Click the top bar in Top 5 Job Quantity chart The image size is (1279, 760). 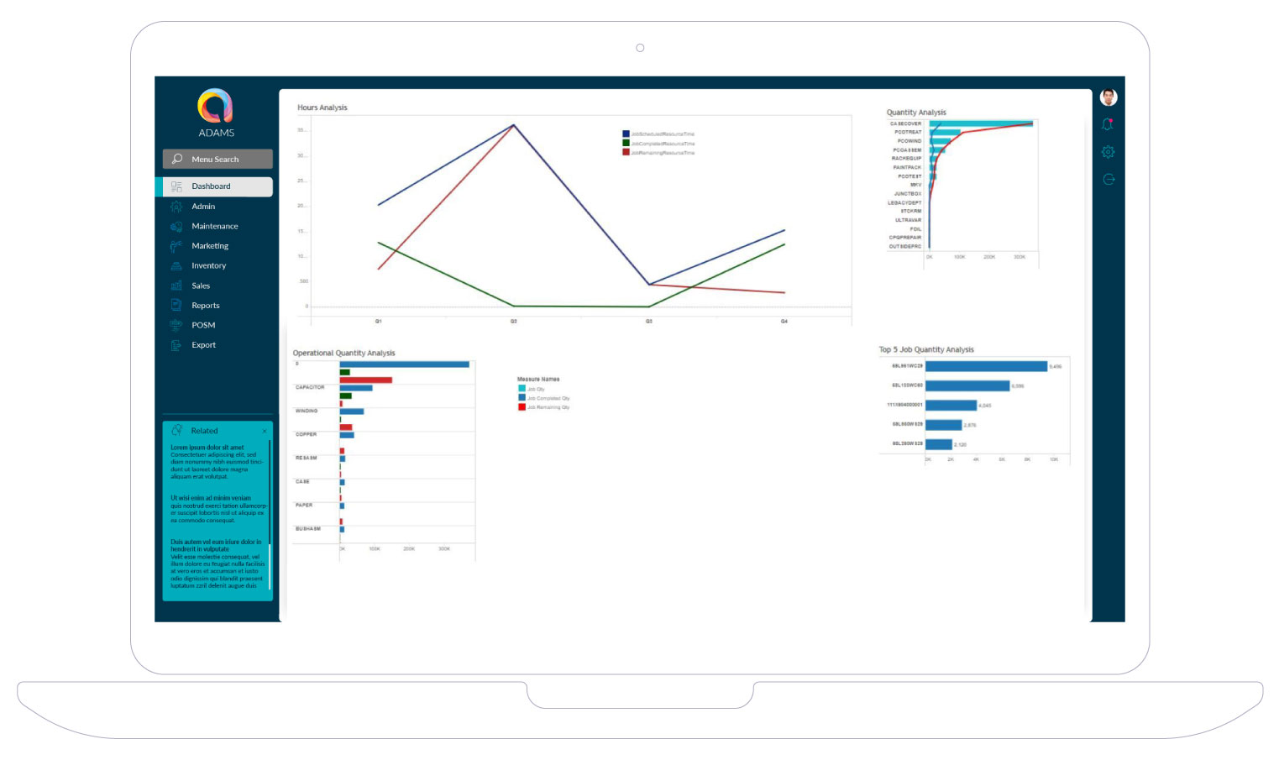coord(986,366)
